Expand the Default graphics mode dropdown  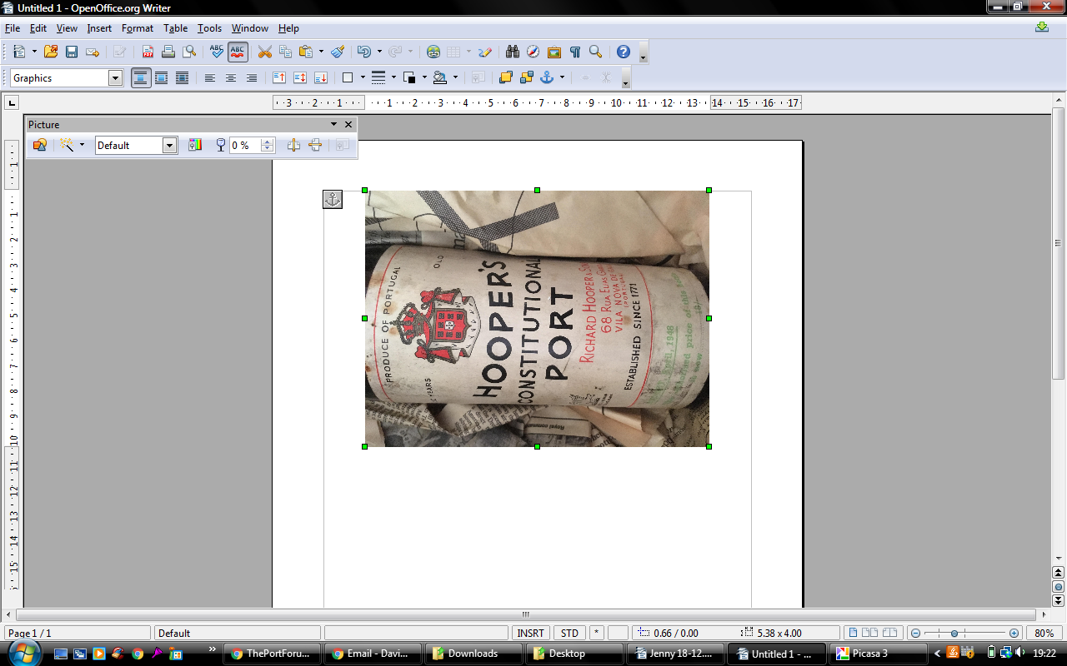click(x=169, y=146)
